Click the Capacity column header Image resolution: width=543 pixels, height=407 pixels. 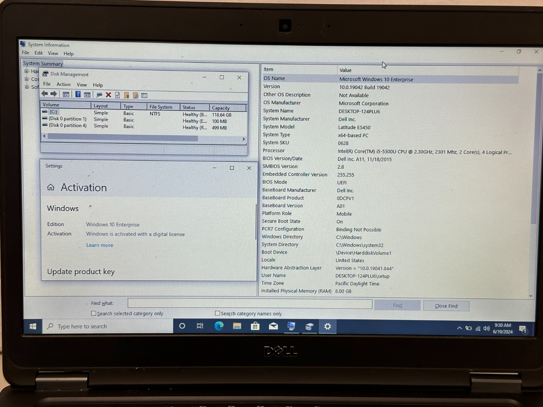click(x=227, y=108)
